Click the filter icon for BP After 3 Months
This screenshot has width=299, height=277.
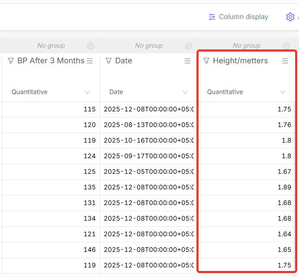(11, 61)
